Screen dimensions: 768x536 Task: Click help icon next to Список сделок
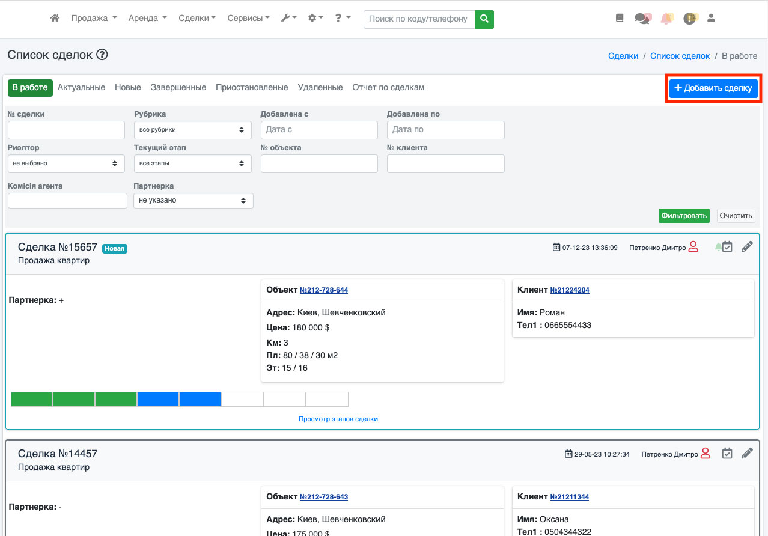[102, 55]
